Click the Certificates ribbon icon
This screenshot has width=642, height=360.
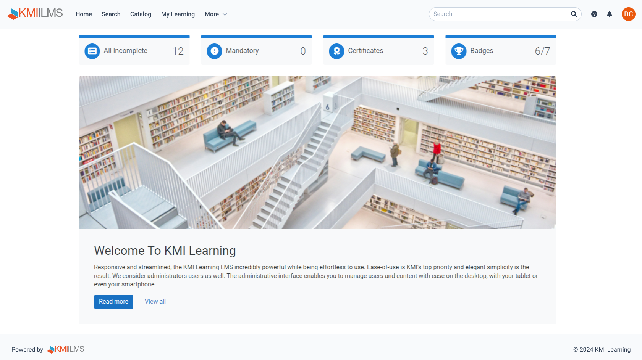(336, 51)
